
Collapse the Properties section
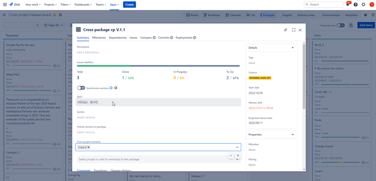(292, 134)
